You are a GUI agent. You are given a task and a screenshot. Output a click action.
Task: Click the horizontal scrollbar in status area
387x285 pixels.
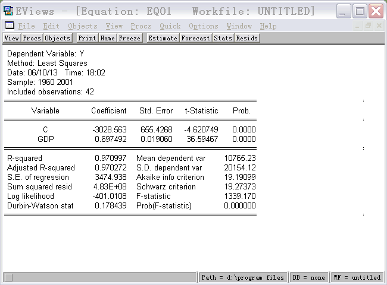click(100, 277)
